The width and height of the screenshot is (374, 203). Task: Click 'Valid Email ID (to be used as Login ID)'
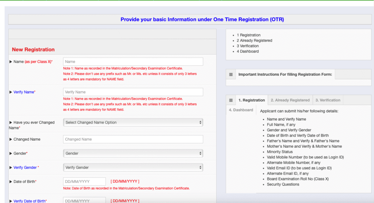click(299, 168)
